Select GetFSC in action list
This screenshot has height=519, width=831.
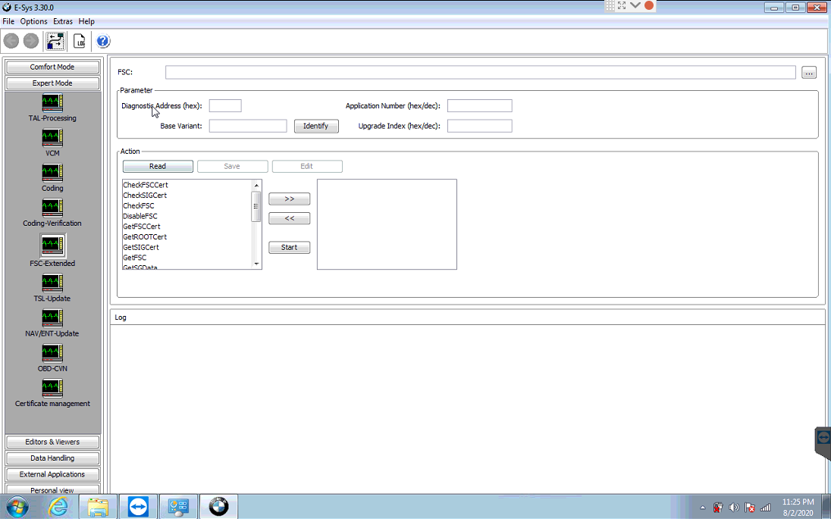tap(135, 258)
